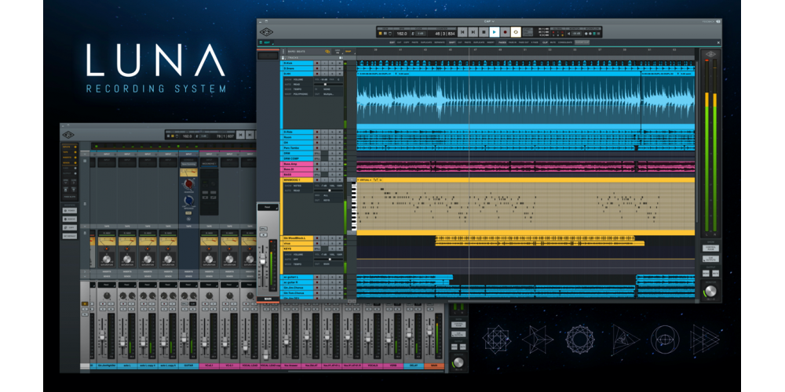Click the POWER modifier button in mixer
This screenshot has height=392, width=785.
tap(70, 210)
